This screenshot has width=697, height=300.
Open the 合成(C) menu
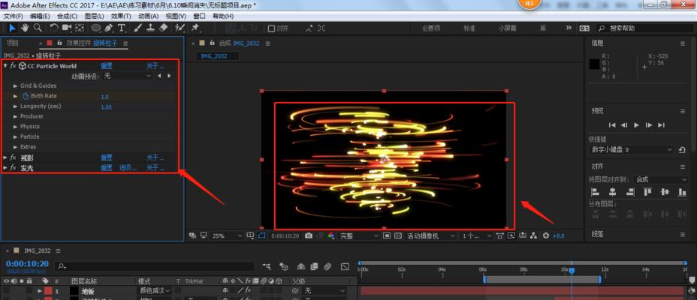point(67,16)
